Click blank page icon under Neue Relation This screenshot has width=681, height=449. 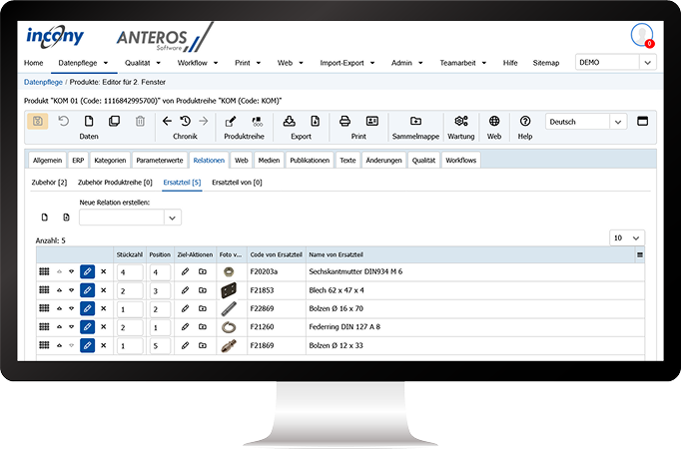pos(44,217)
